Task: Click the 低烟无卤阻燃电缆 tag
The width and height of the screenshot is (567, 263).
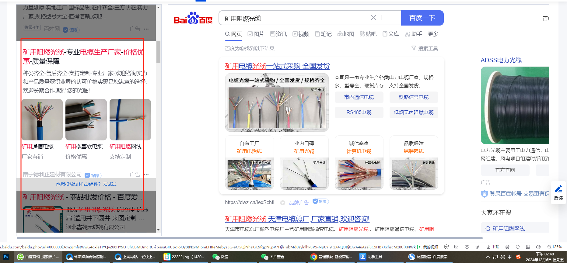Action: [x=414, y=112]
